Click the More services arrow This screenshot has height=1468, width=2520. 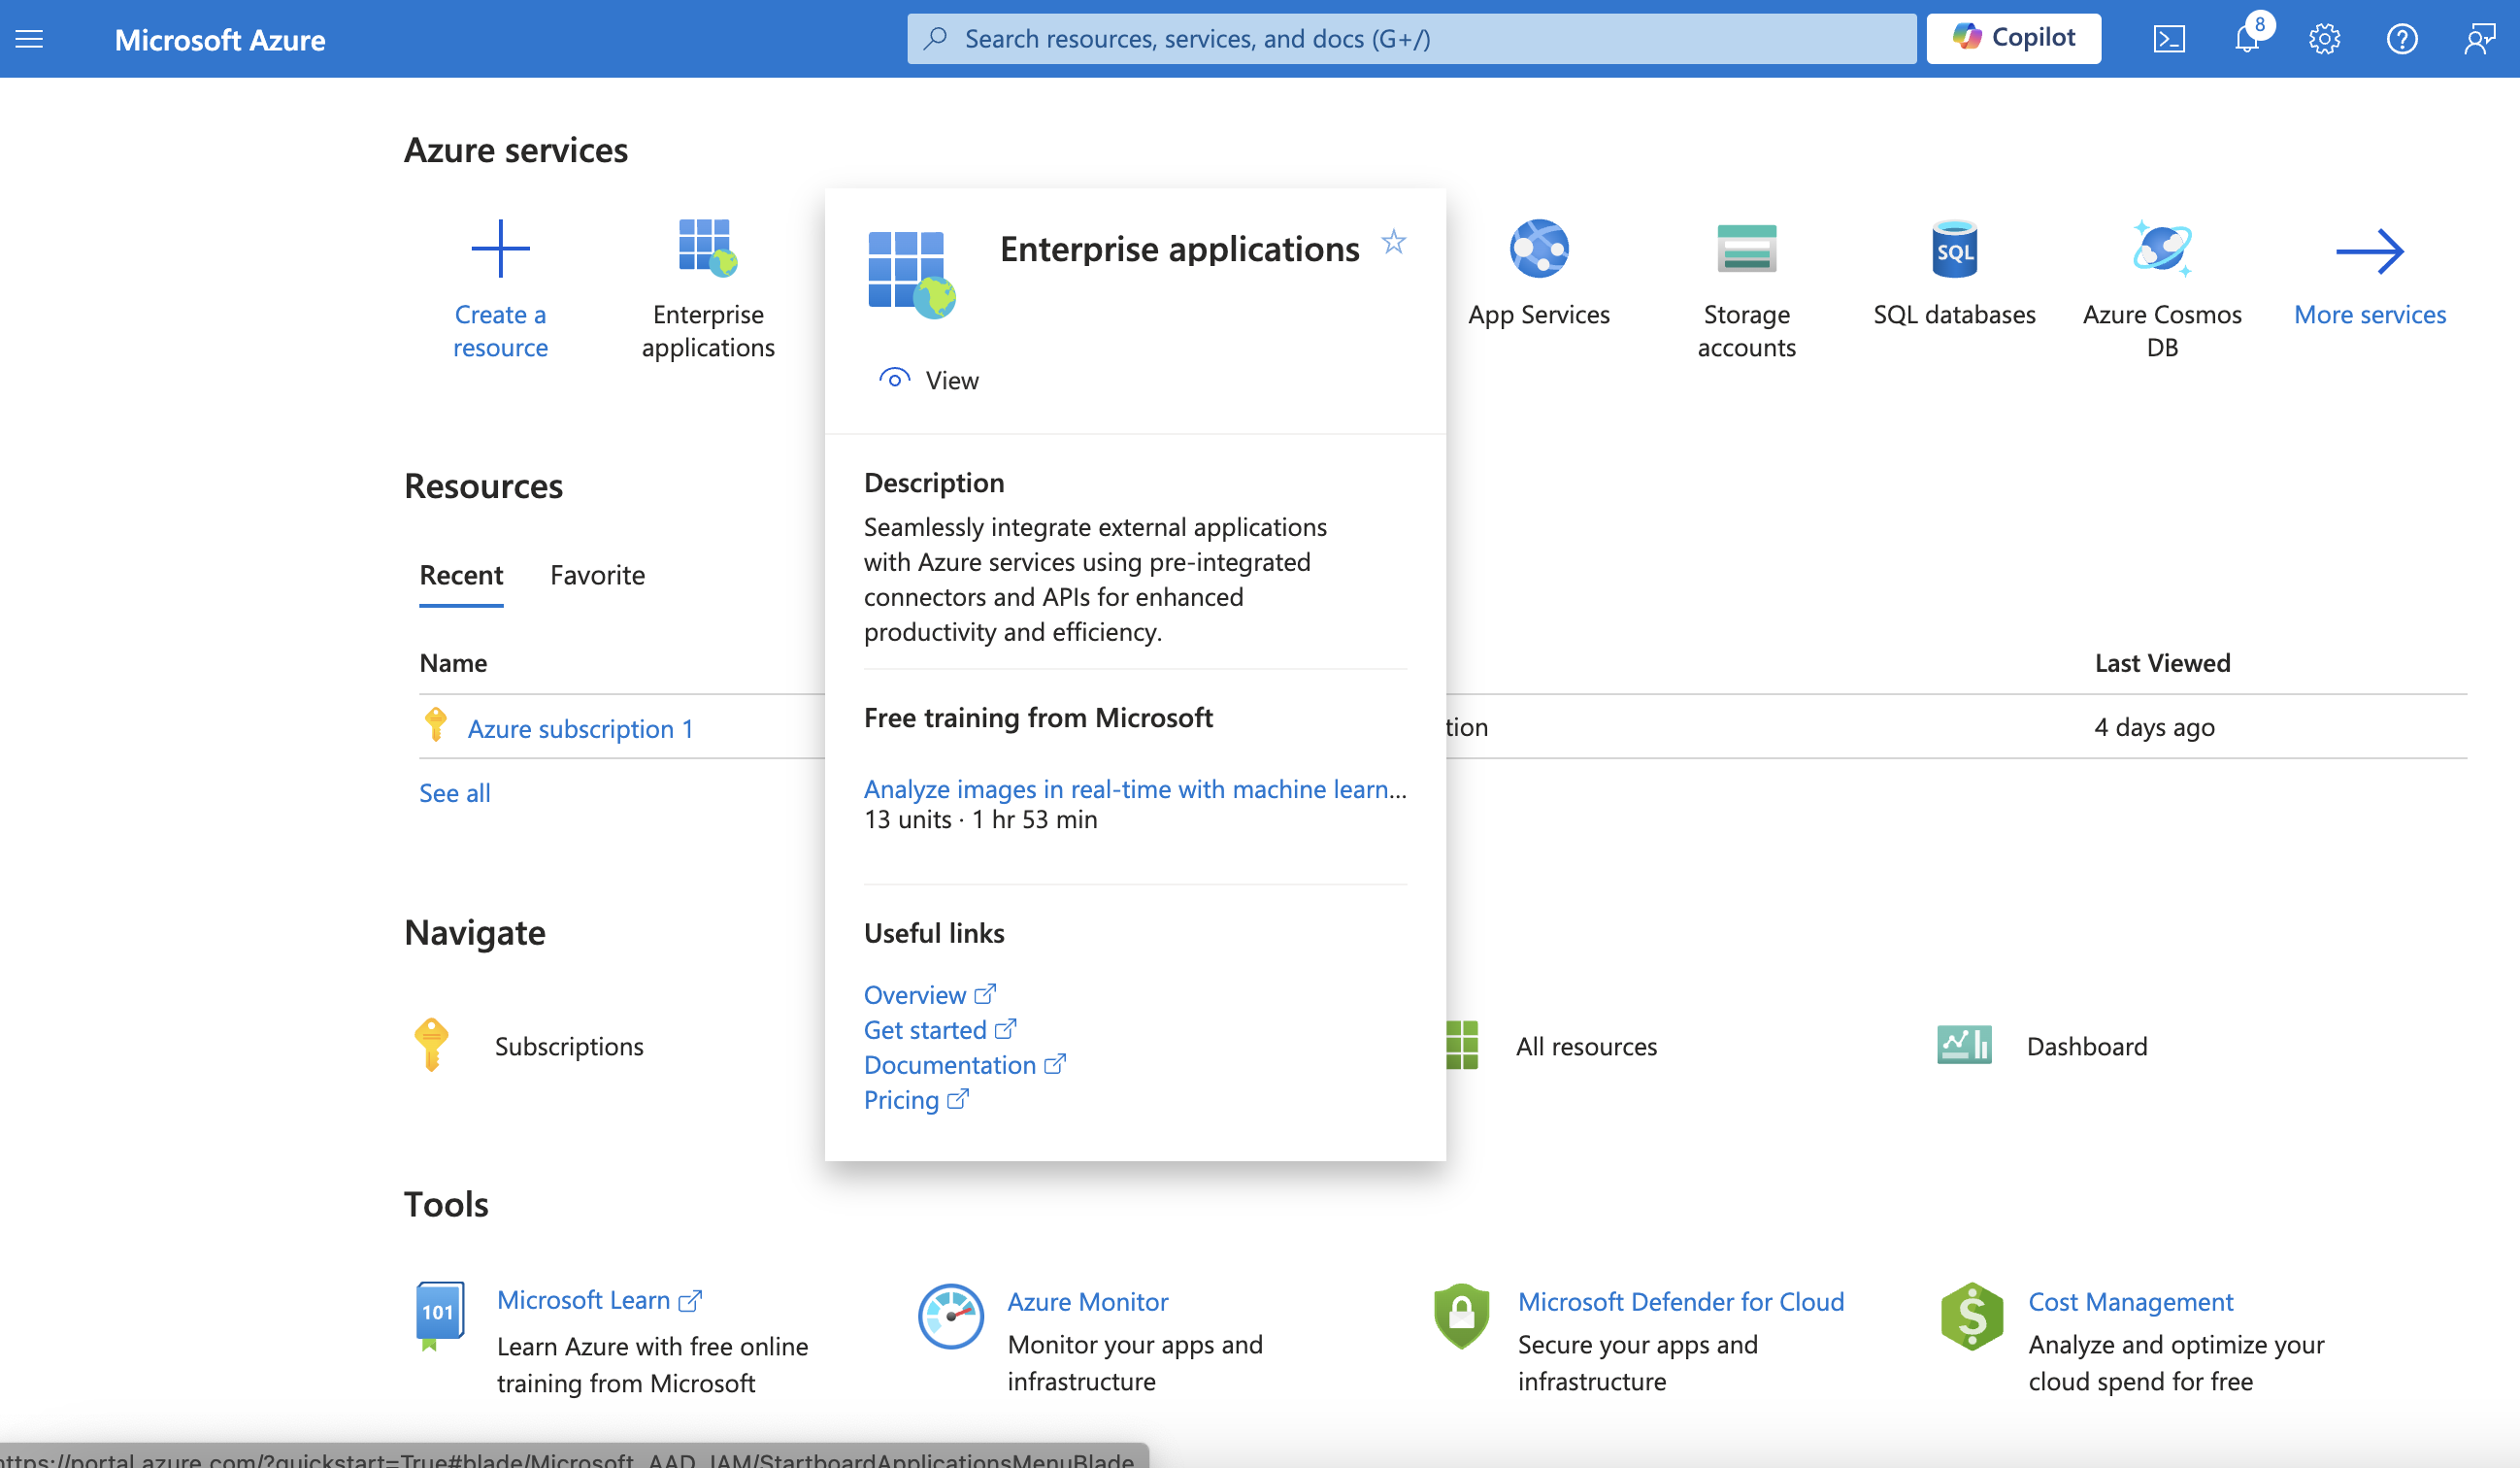[2370, 251]
